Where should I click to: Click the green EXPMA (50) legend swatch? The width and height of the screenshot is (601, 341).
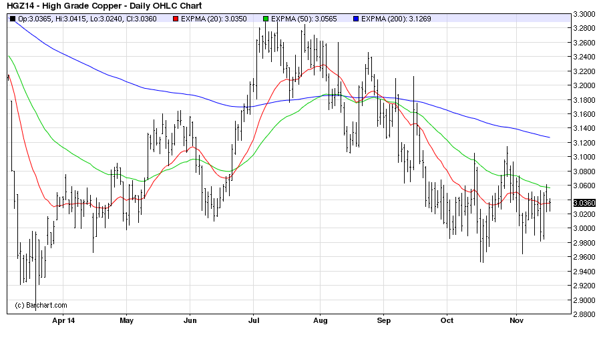(x=266, y=19)
